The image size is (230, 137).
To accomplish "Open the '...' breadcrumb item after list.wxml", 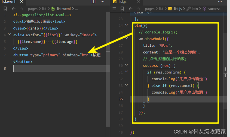I will point(76,9).
